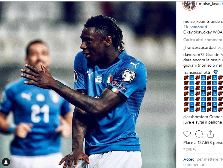The height and width of the screenshot is (168, 223).
Task: Open the 7 ORE FA timestamp
Action: (x=189, y=149)
